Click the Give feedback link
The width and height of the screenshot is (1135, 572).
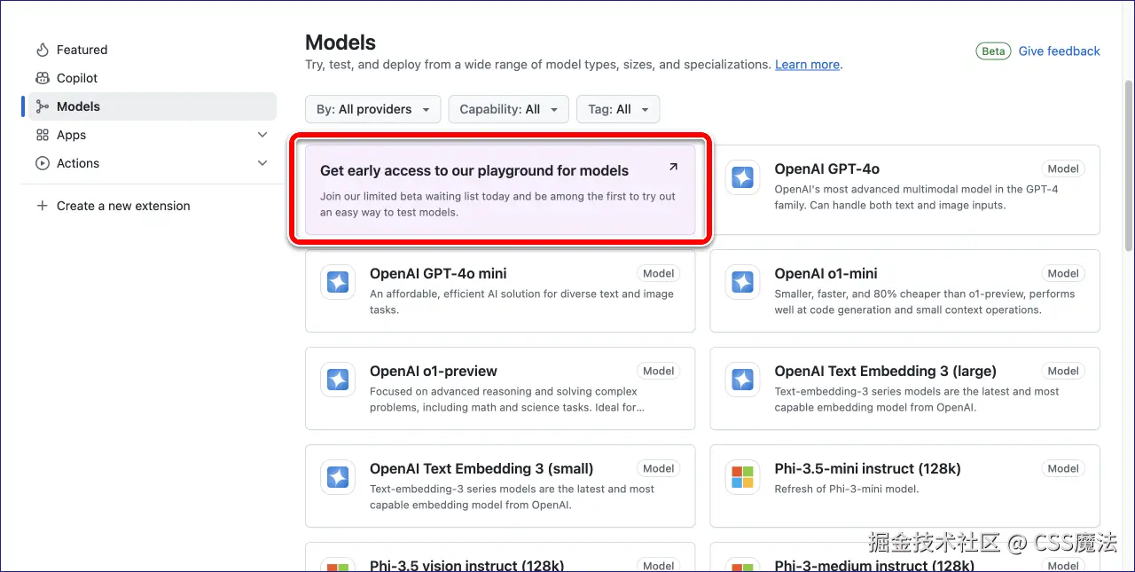point(1059,51)
